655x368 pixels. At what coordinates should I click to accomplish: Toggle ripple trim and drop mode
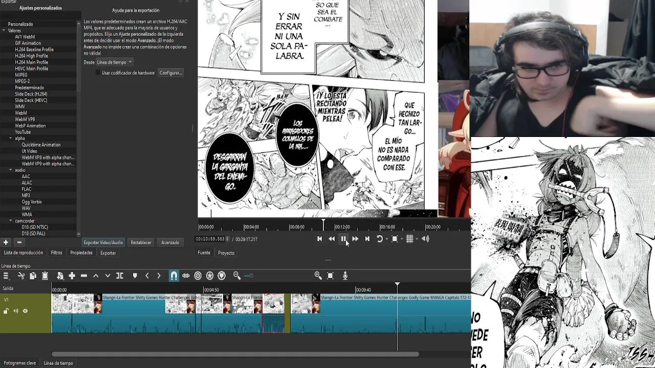198,276
